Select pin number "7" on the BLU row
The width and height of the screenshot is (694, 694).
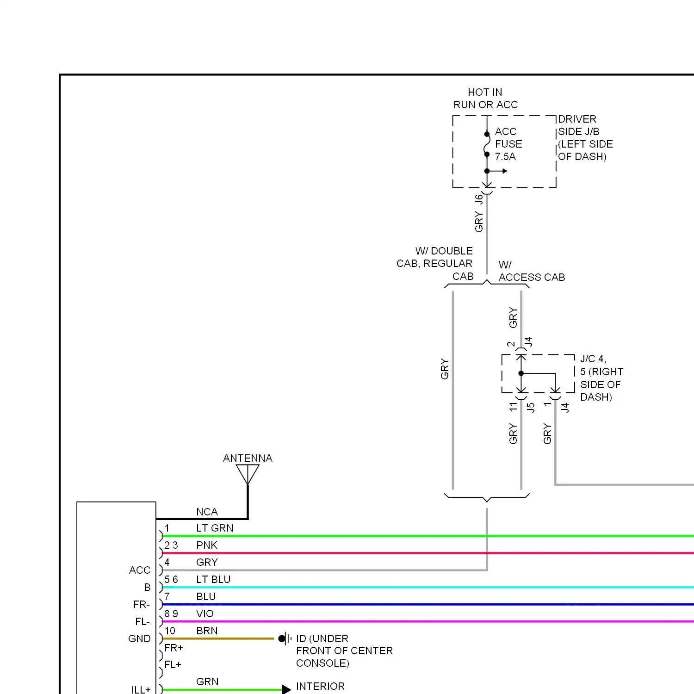pos(167,596)
